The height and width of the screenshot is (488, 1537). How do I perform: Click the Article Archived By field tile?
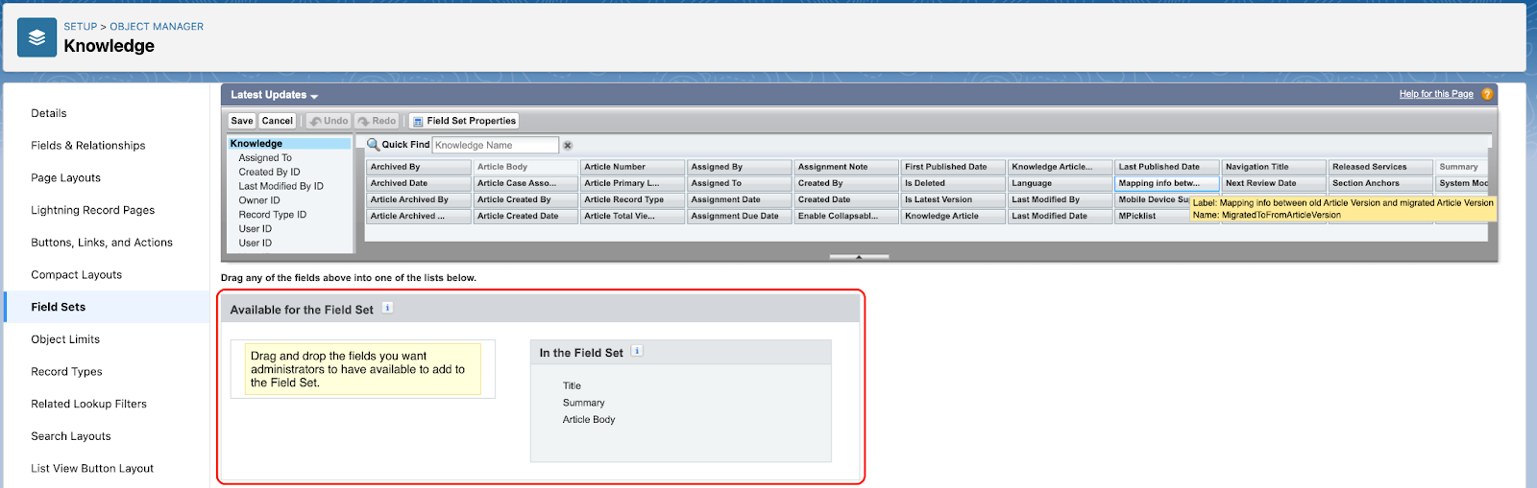[419, 199]
